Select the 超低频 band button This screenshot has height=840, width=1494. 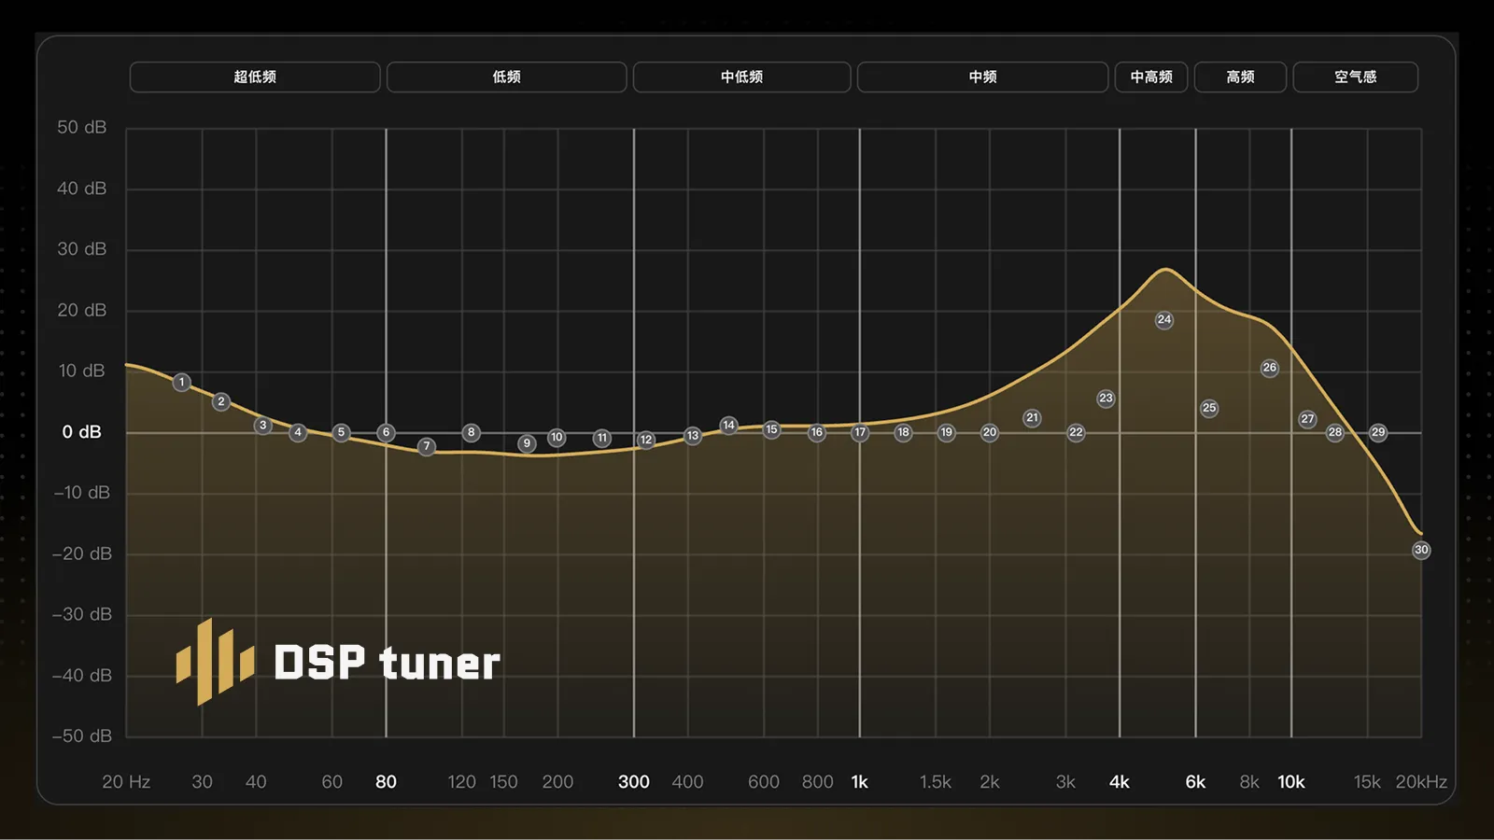255,77
